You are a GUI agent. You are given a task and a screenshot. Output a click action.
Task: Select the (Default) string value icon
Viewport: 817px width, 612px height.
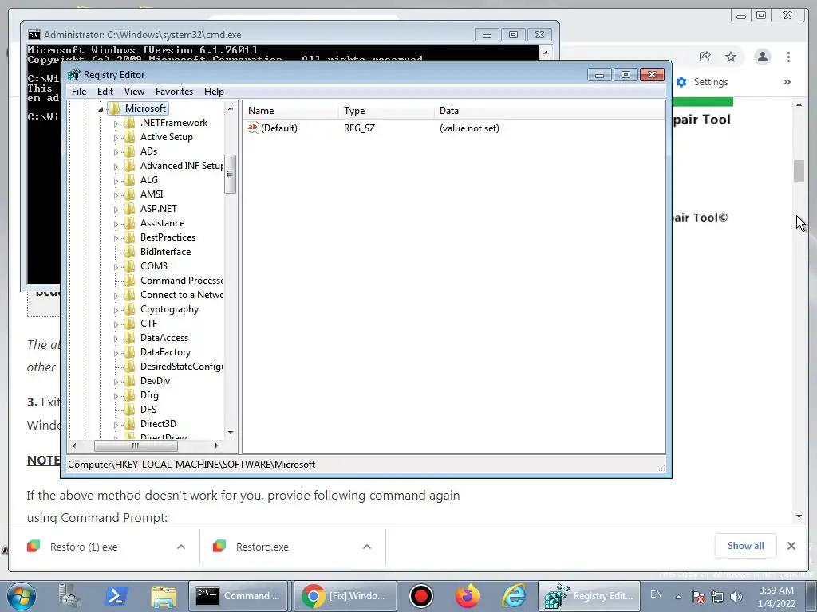pyautogui.click(x=253, y=127)
